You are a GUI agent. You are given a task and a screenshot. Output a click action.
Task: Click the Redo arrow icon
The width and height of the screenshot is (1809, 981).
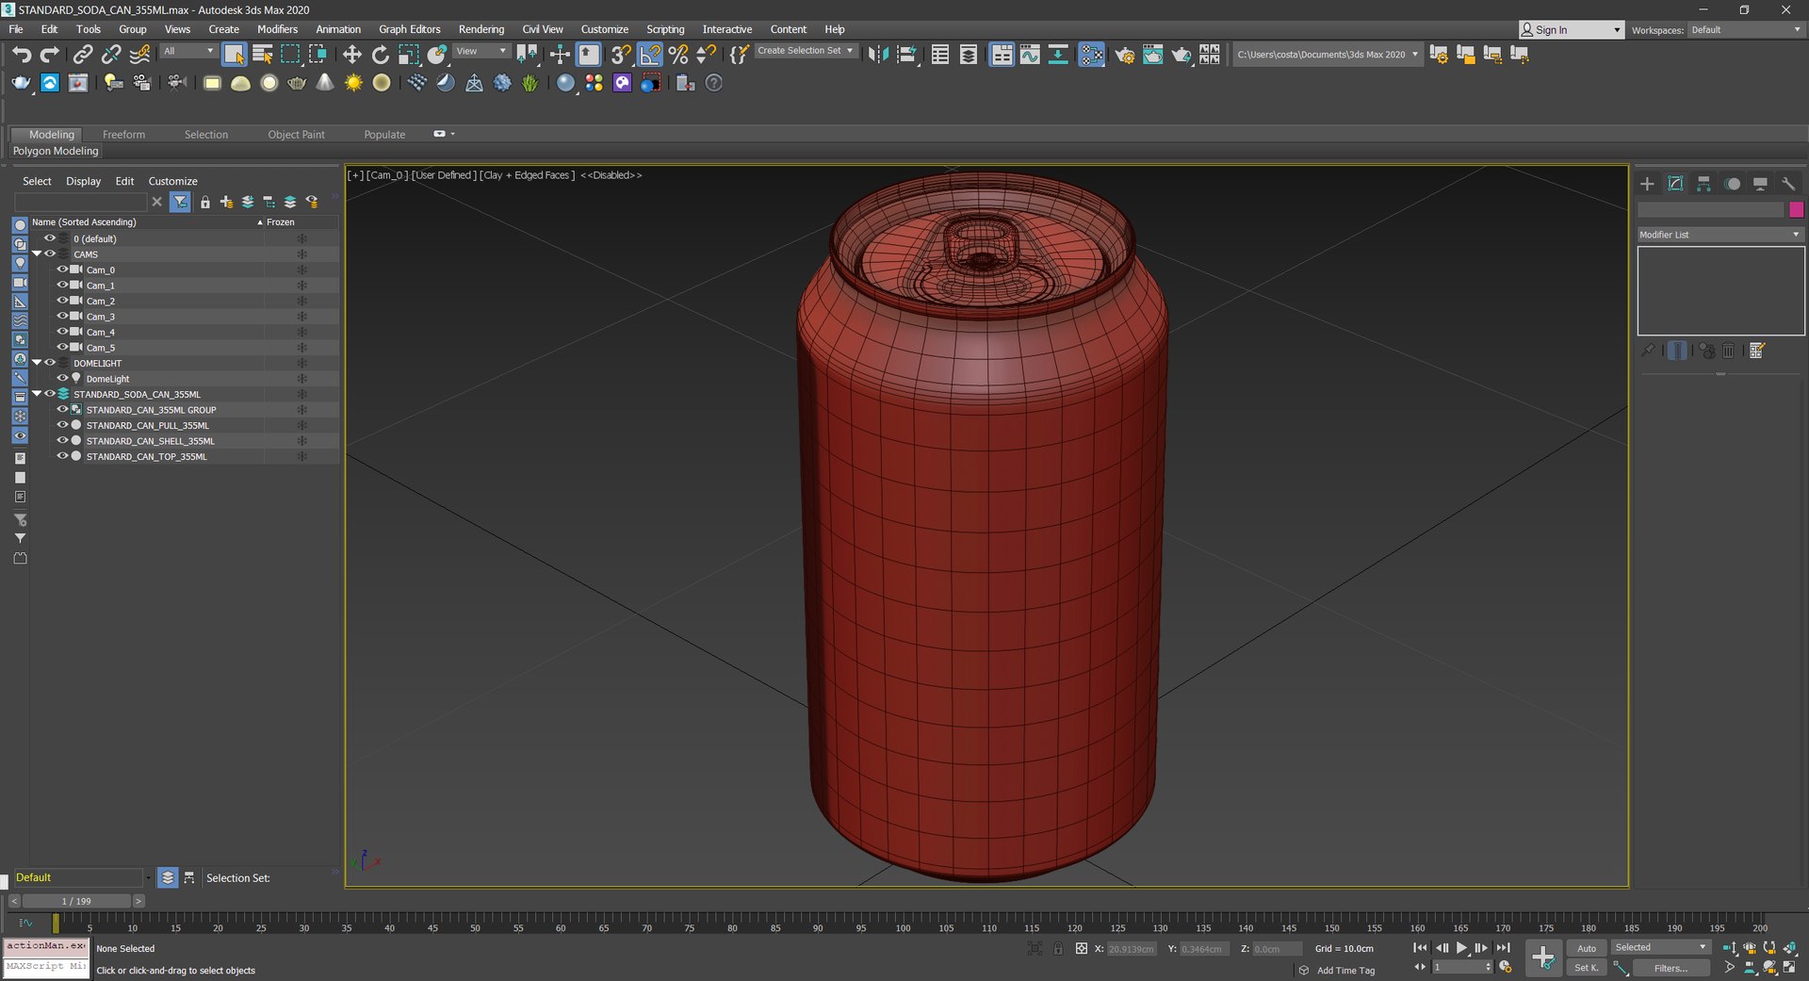[49, 55]
